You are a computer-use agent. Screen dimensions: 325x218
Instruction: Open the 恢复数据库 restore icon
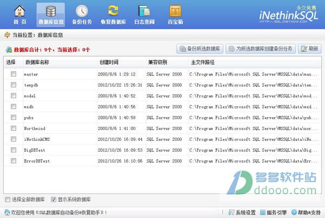pyautogui.click(x=113, y=11)
